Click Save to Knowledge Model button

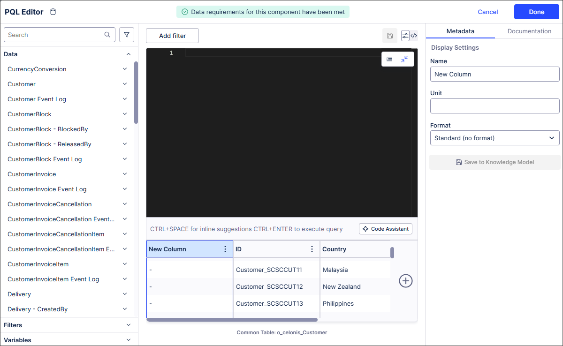point(495,162)
